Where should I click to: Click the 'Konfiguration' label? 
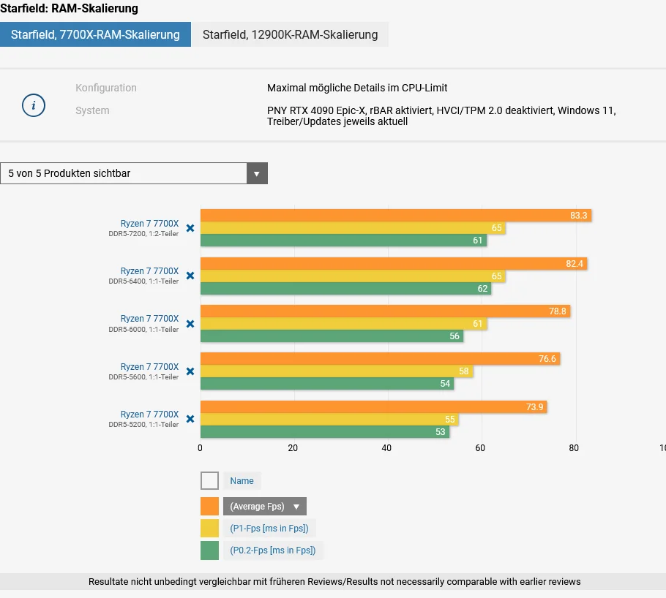click(106, 88)
